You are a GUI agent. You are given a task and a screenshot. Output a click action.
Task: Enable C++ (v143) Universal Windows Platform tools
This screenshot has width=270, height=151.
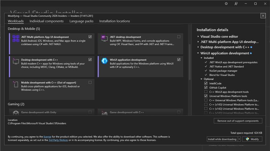pos(206,104)
